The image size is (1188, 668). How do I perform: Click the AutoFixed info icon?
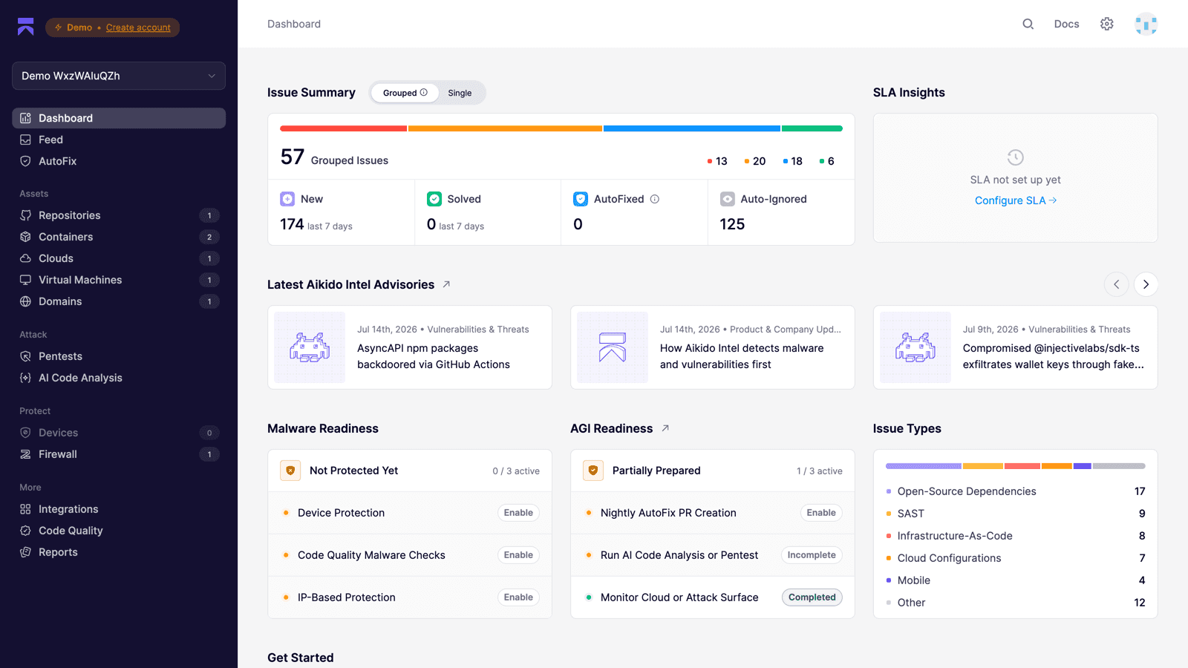[655, 199]
